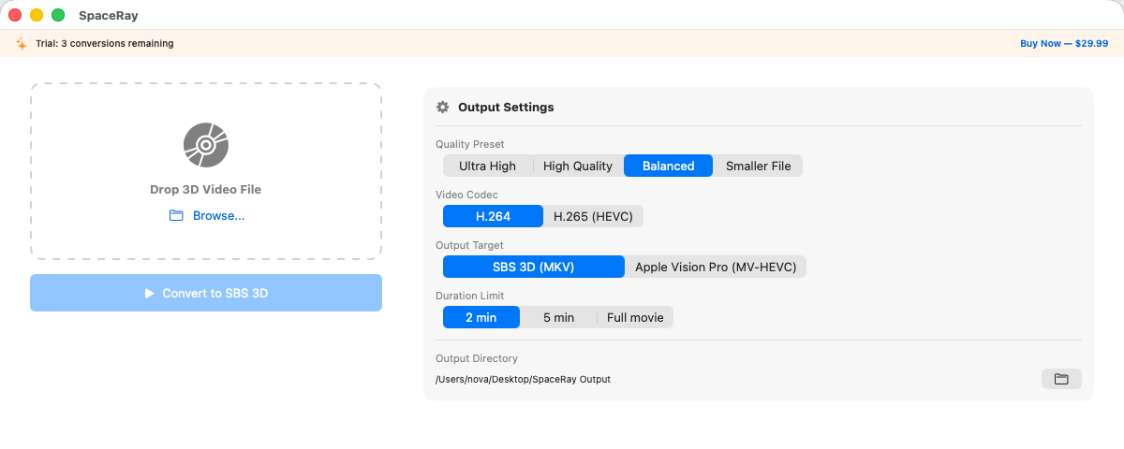Pick the Smaller File preset
1124x449 pixels.
tap(758, 167)
